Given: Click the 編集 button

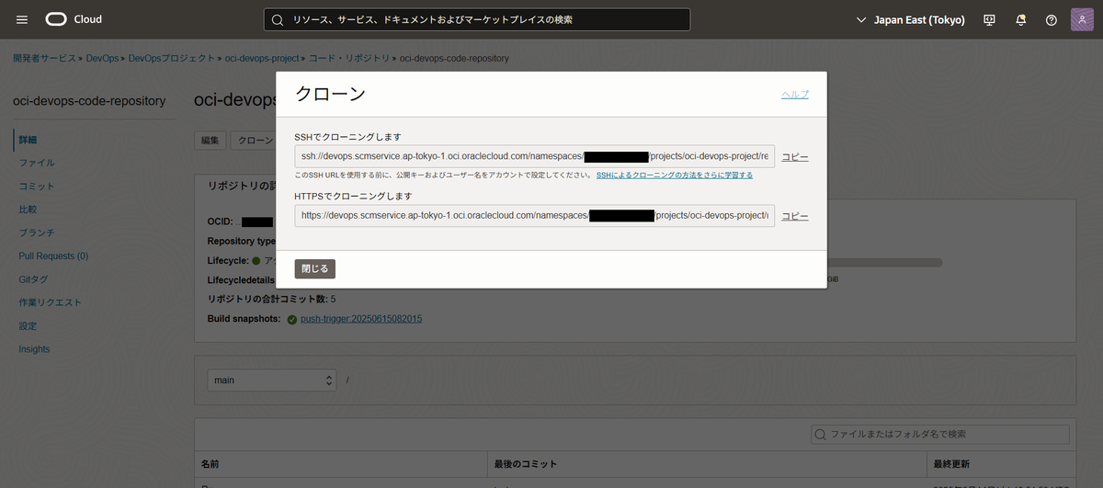Looking at the screenshot, I should (x=210, y=141).
